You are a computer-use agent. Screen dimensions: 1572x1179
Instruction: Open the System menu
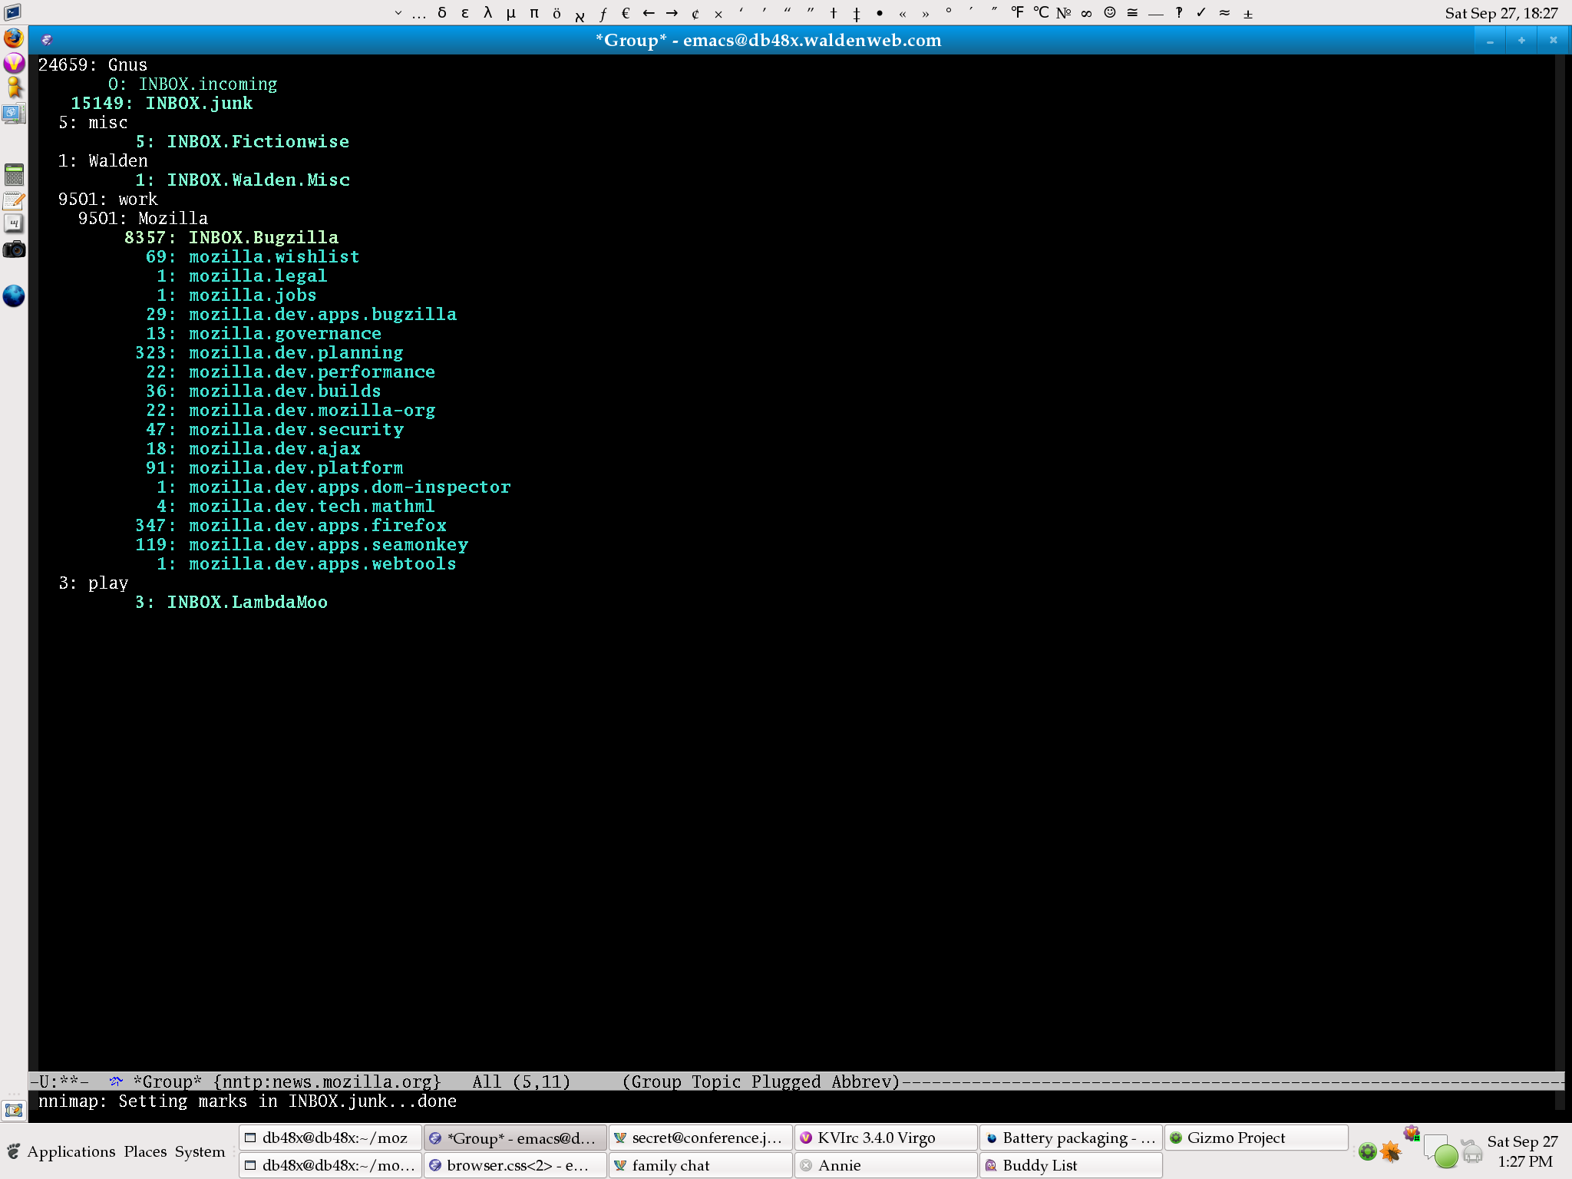200,1151
